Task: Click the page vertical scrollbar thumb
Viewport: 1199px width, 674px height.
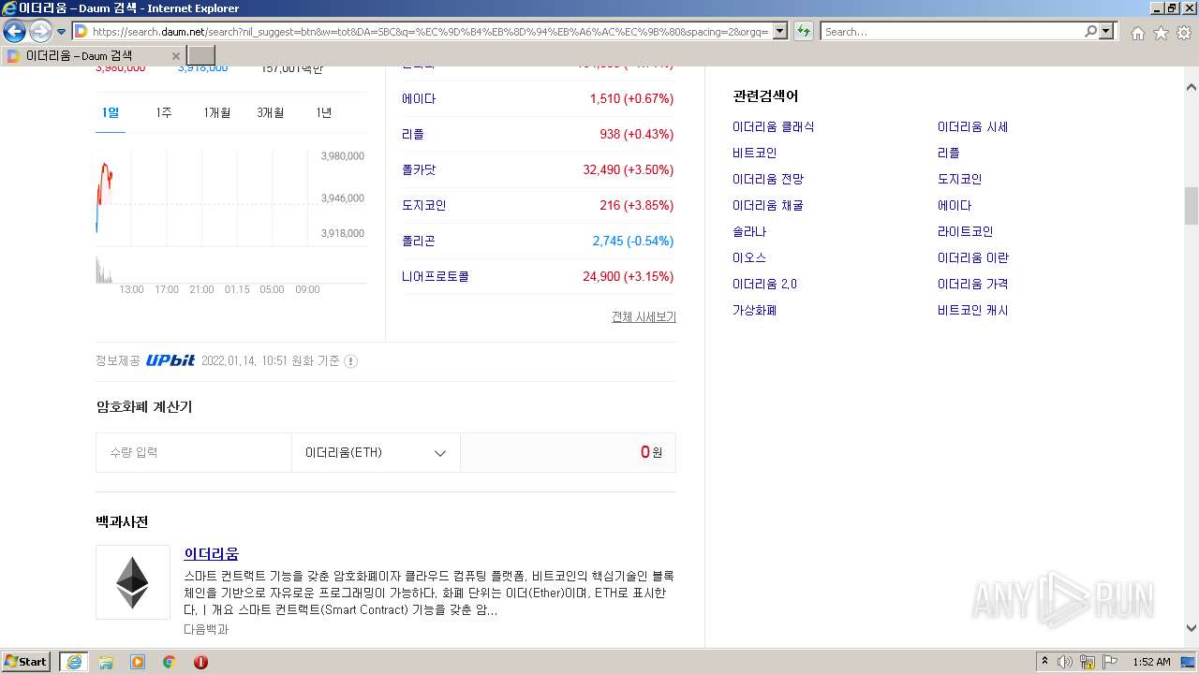Action: point(1192,206)
